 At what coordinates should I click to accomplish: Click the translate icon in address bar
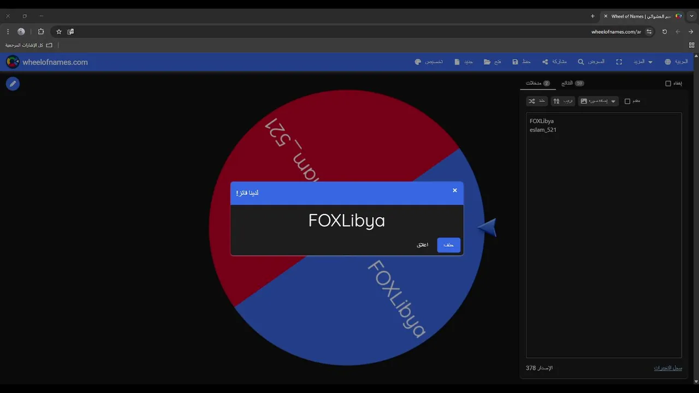point(71,32)
